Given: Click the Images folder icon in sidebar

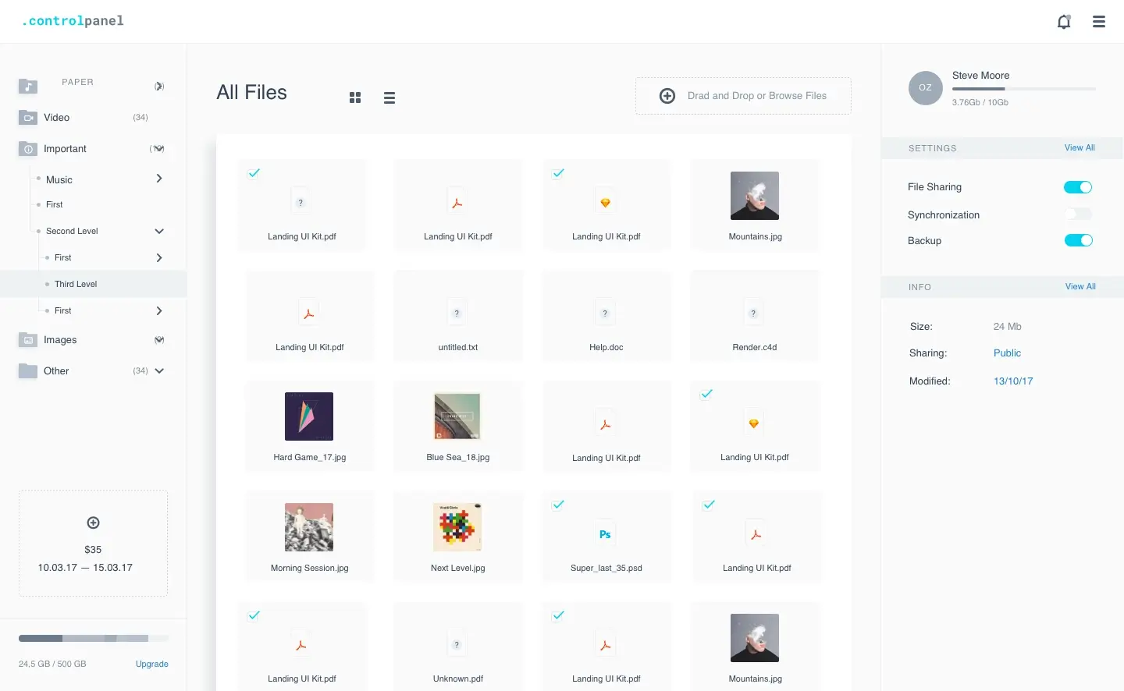Looking at the screenshot, I should pyautogui.click(x=28, y=340).
